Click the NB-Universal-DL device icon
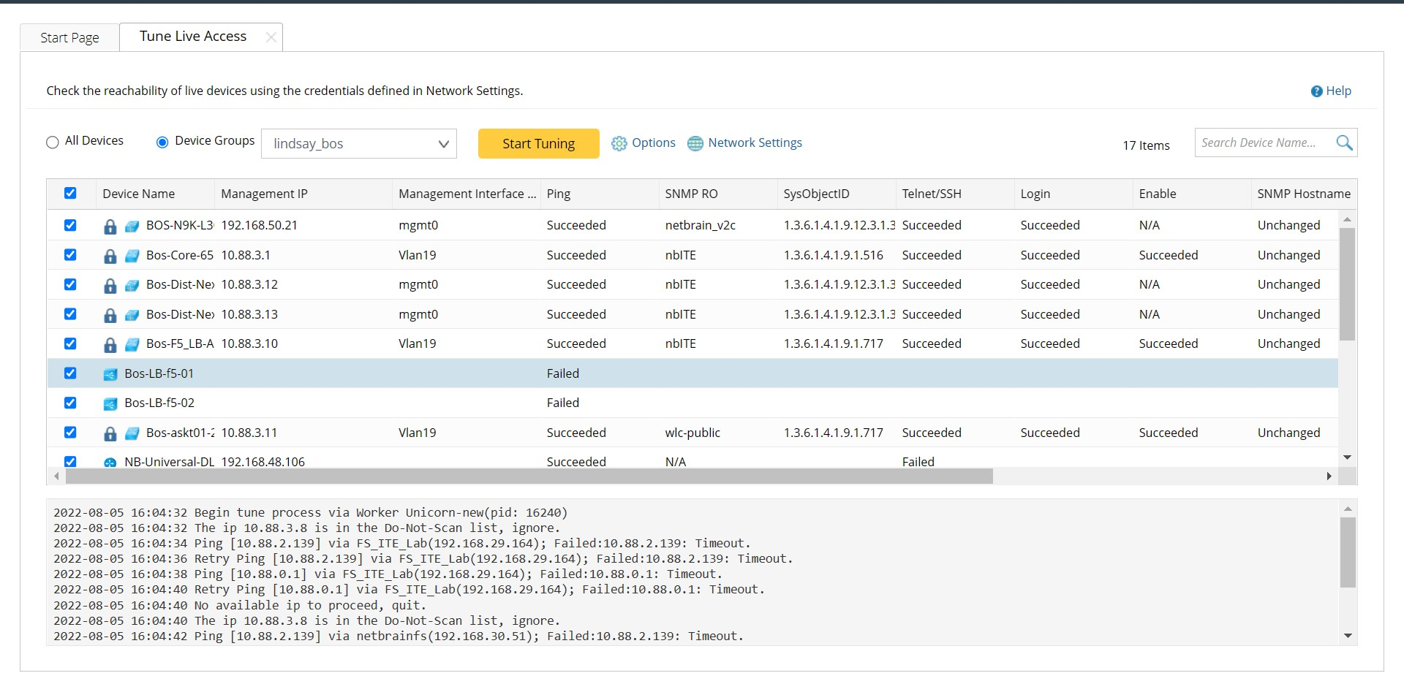1404x684 pixels. (110, 462)
